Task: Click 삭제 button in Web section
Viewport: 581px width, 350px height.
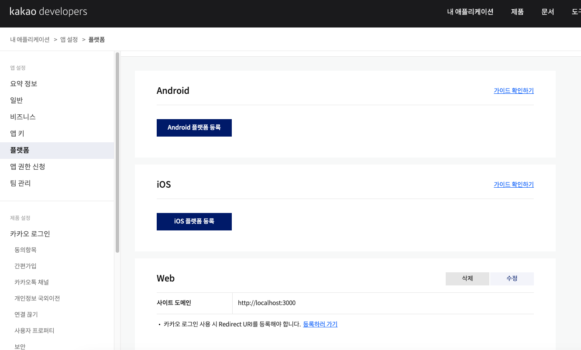Action: click(468, 278)
